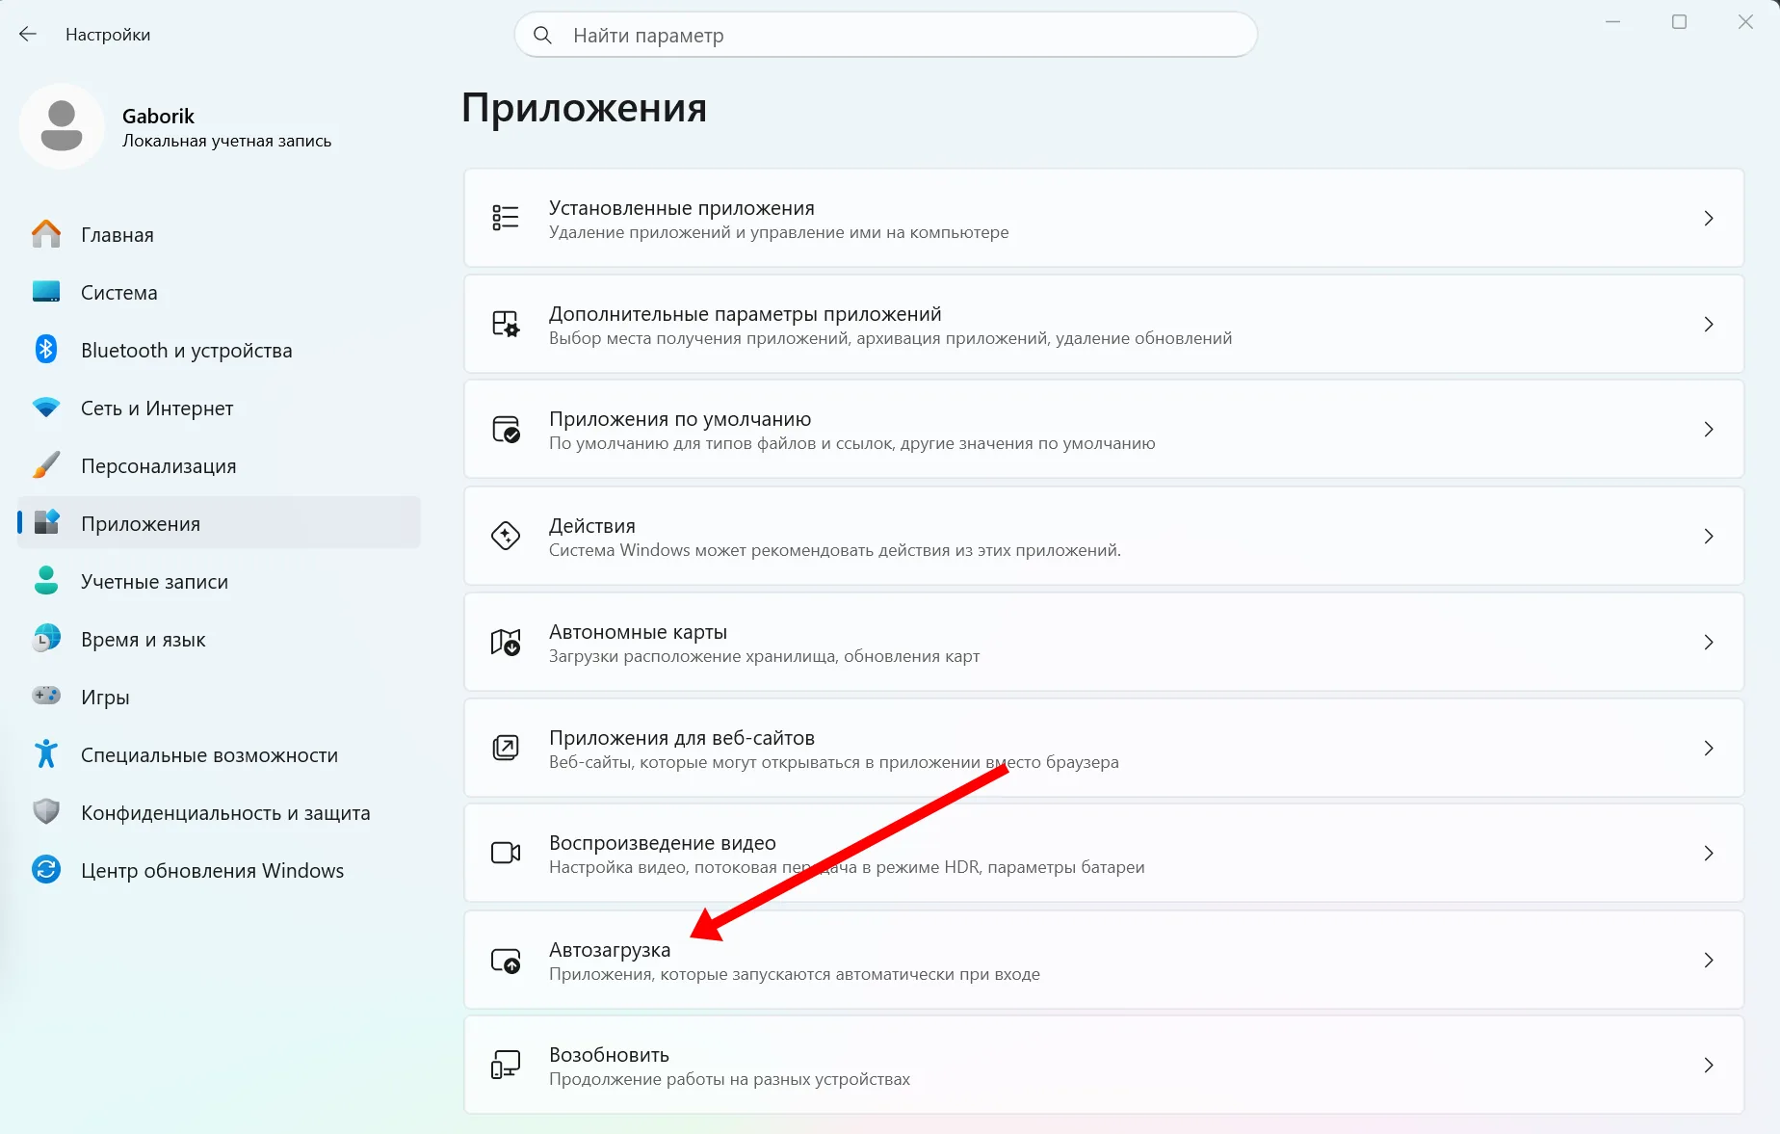
Task: Click the Система monitor icon
Action: [x=46, y=292]
